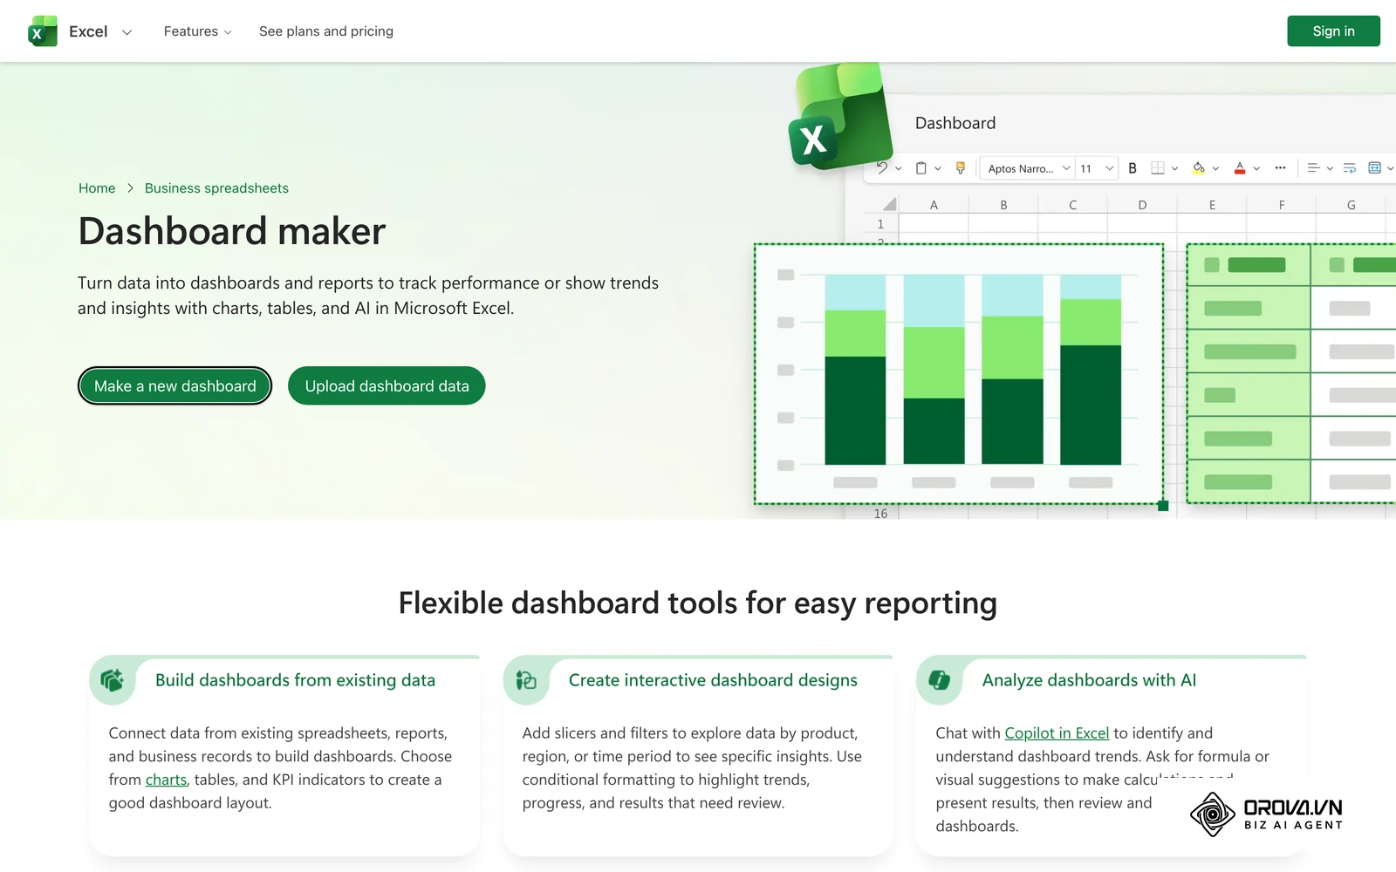Click Make a new dashboard button
1396x872 pixels.
(x=175, y=385)
